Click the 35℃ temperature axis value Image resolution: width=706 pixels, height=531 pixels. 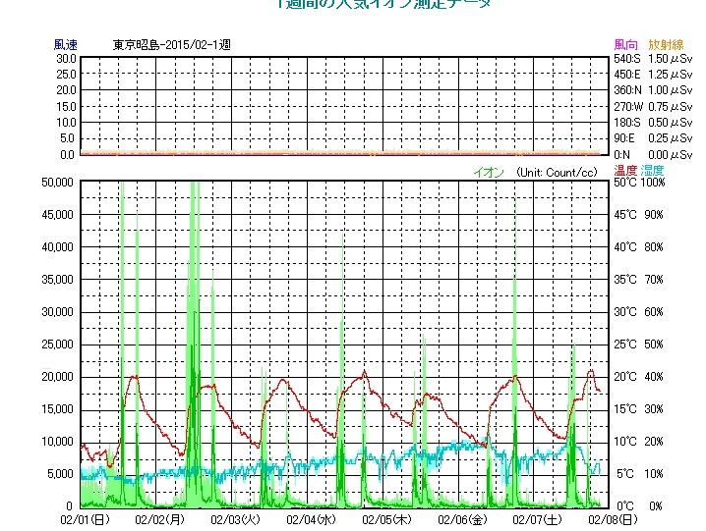(625, 280)
